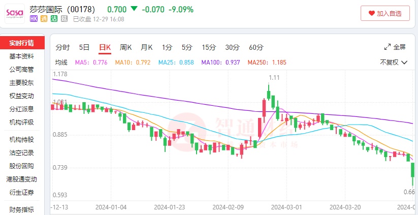Switch chart to 周K weekly view
Screen dimensions: 418x215
(125, 47)
